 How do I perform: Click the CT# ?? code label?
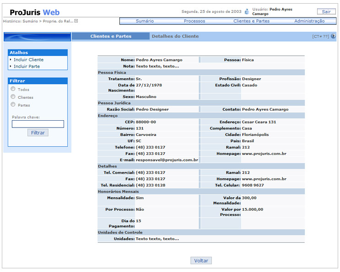coord(320,36)
